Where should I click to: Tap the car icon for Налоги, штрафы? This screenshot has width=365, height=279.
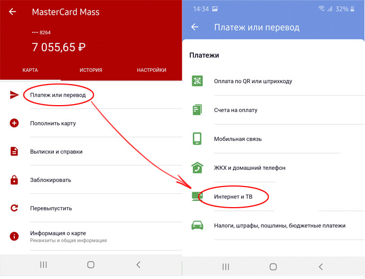197,225
